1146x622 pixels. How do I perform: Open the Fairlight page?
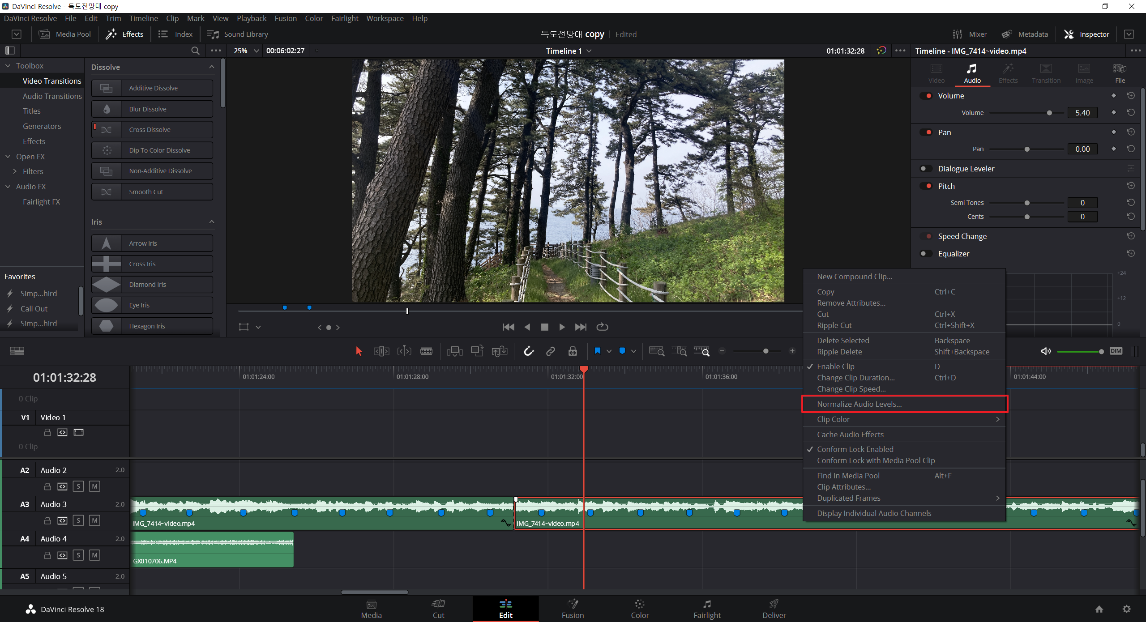(x=707, y=609)
